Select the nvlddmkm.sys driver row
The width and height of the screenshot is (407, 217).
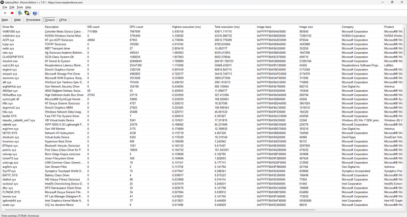tap(202, 35)
